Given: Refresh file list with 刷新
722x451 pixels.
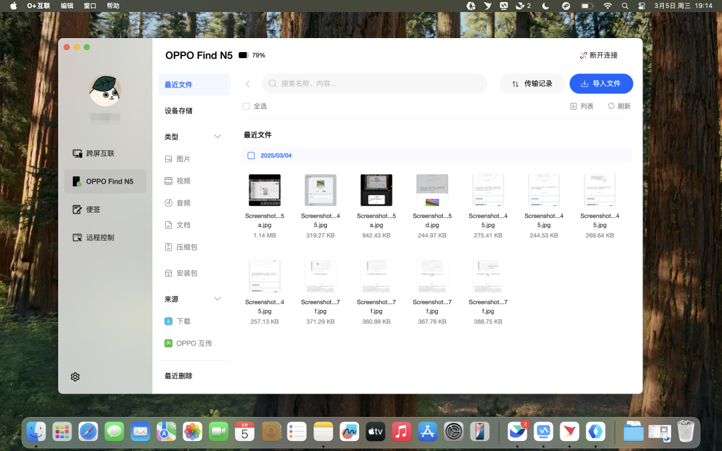Looking at the screenshot, I should click(619, 106).
